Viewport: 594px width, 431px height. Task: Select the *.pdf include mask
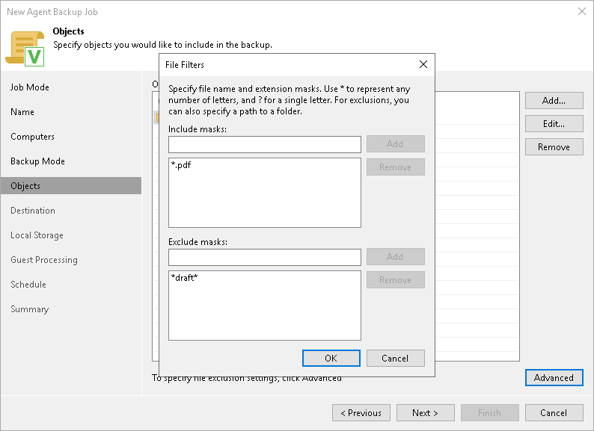(x=181, y=165)
